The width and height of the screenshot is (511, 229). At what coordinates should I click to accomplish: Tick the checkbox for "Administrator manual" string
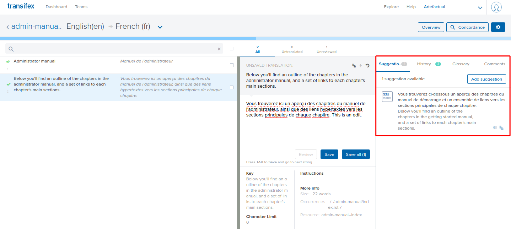coord(232,65)
